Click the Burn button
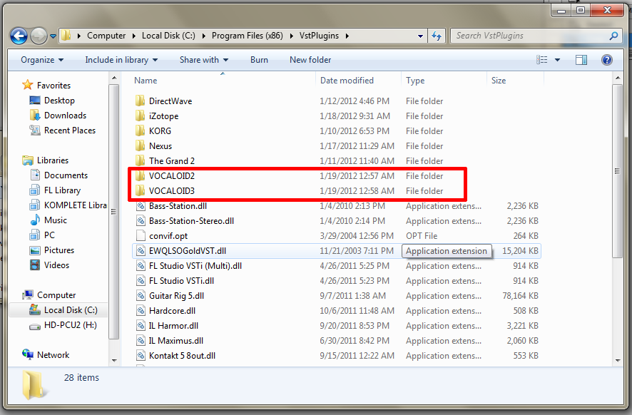The width and height of the screenshot is (632, 415). (x=259, y=60)
